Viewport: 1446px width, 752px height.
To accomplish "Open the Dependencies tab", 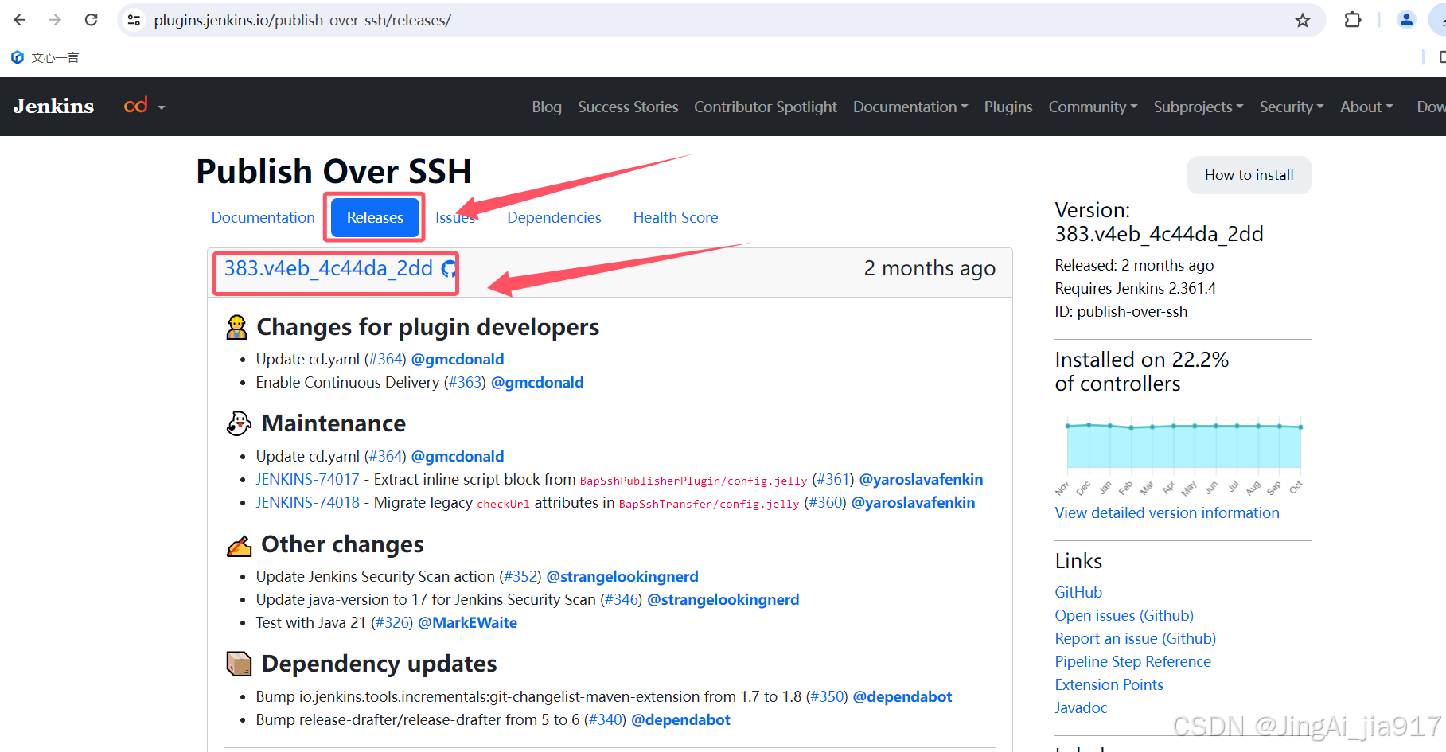I will 554,217.
